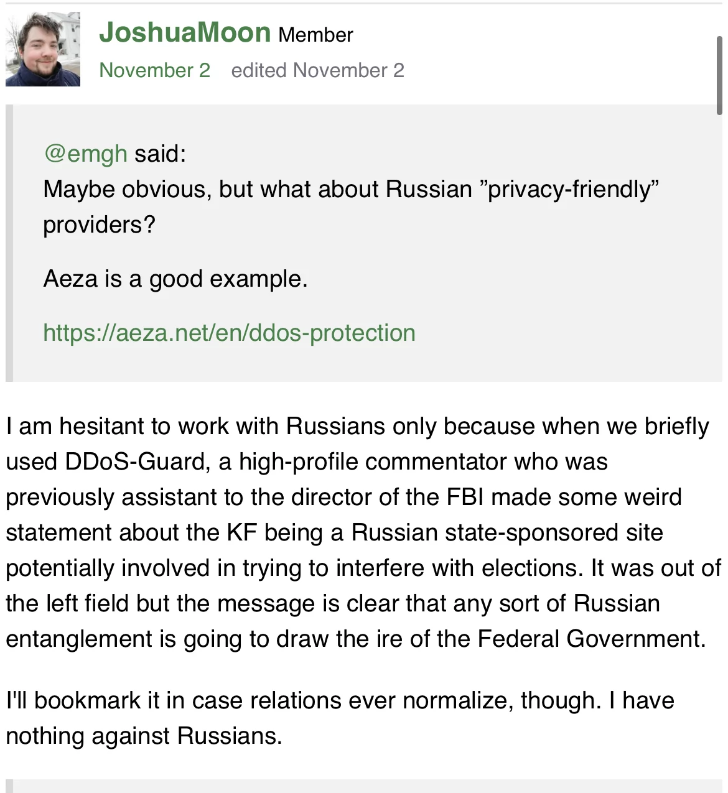Screen dimensions: 728x793
Task: Open the JoshuaMoon username profile link
Action: [185, 32]
